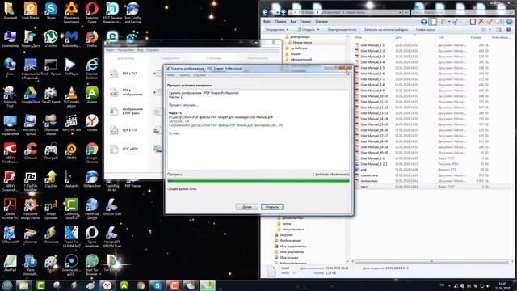Open Snipping Tool desktop shortcut
The image size is (517, 291).
point(10,97)
